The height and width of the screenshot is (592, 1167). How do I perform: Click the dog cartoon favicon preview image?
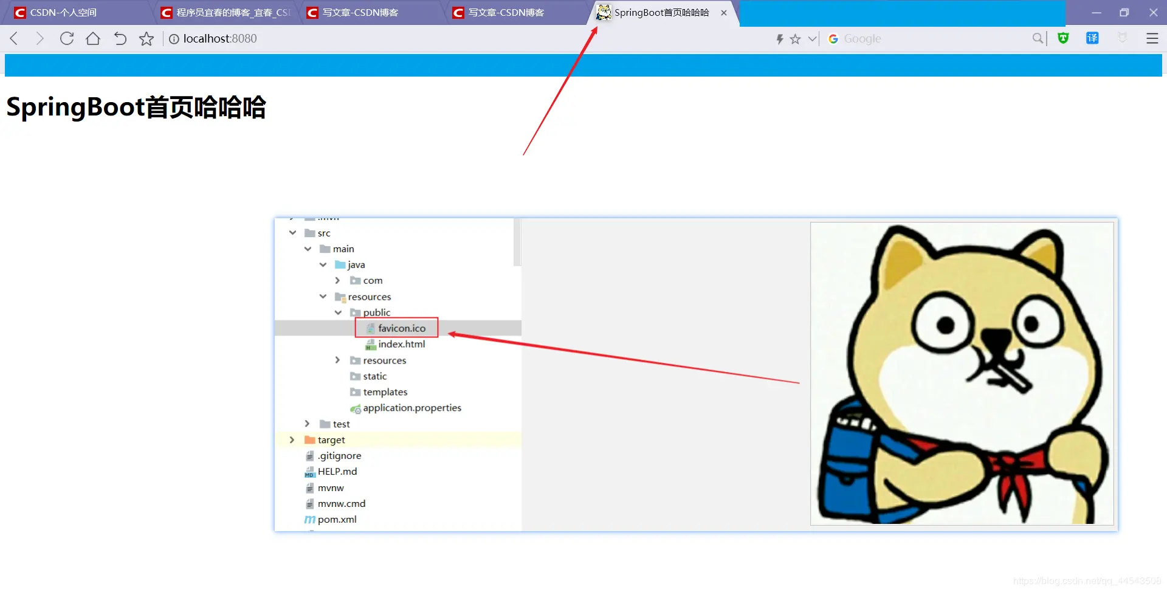(x=962, y=373)
